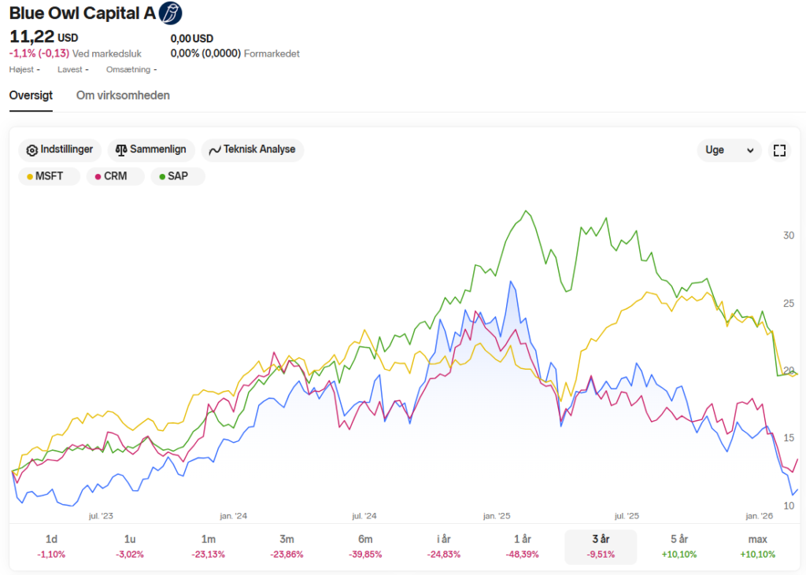The height and width of the screenshot is (575, 806).
Task: Open Indstillinger chart settings
Action: 60,150
